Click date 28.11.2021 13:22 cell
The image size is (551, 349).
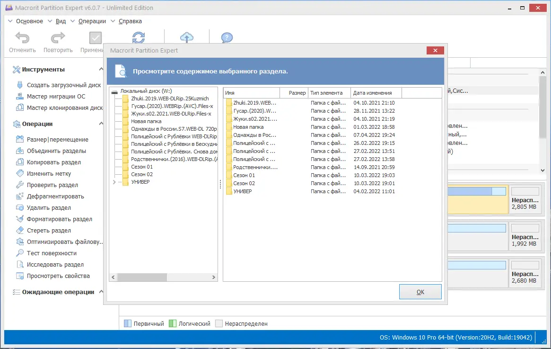coord(374,111)
